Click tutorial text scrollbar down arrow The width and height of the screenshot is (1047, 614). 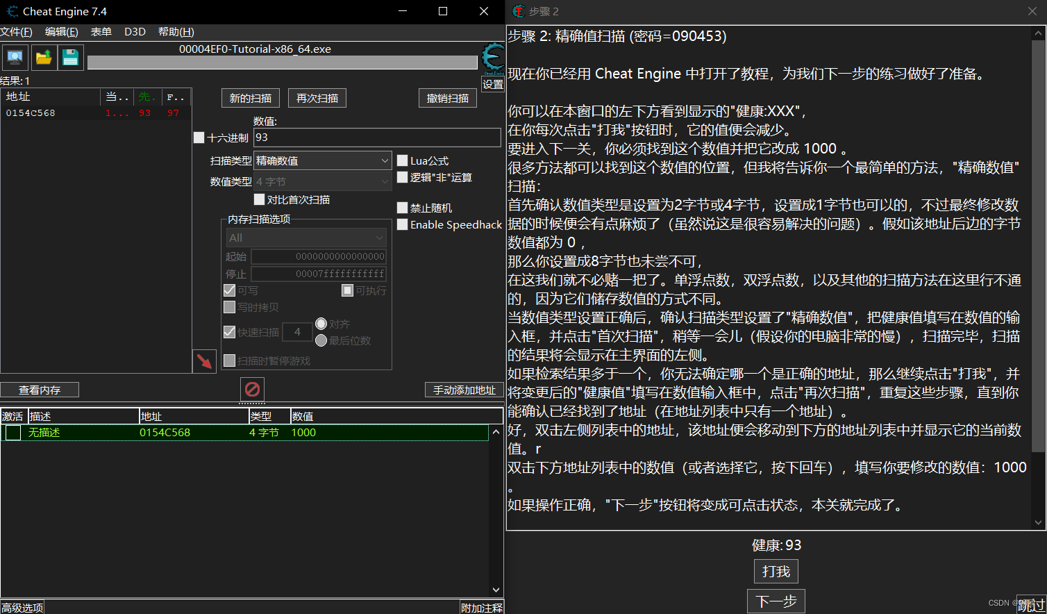pyautogui.click(x=1039, y=522)
